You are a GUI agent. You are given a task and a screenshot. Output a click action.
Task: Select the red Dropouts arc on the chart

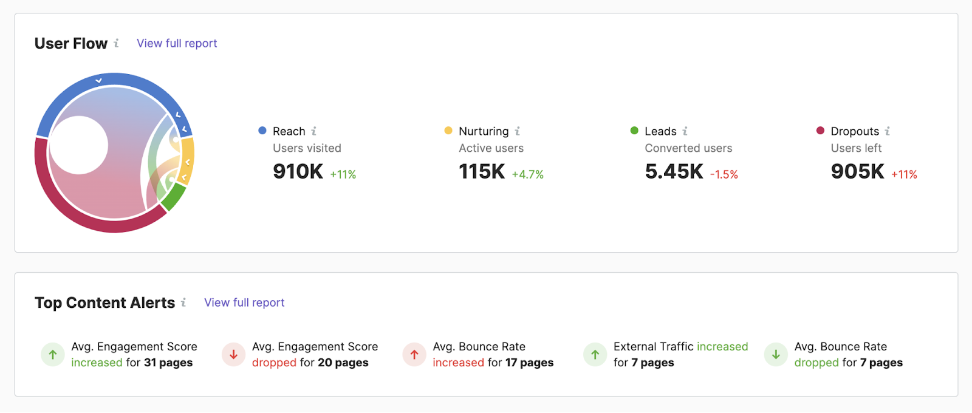pyautogui.click(x=73, y=213)
